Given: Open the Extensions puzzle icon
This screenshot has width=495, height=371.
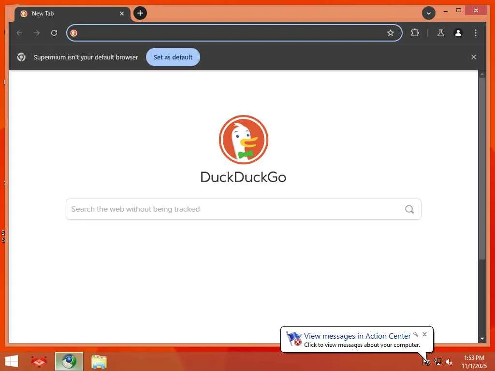Looking at the screenshot, I should pos(415,33).
